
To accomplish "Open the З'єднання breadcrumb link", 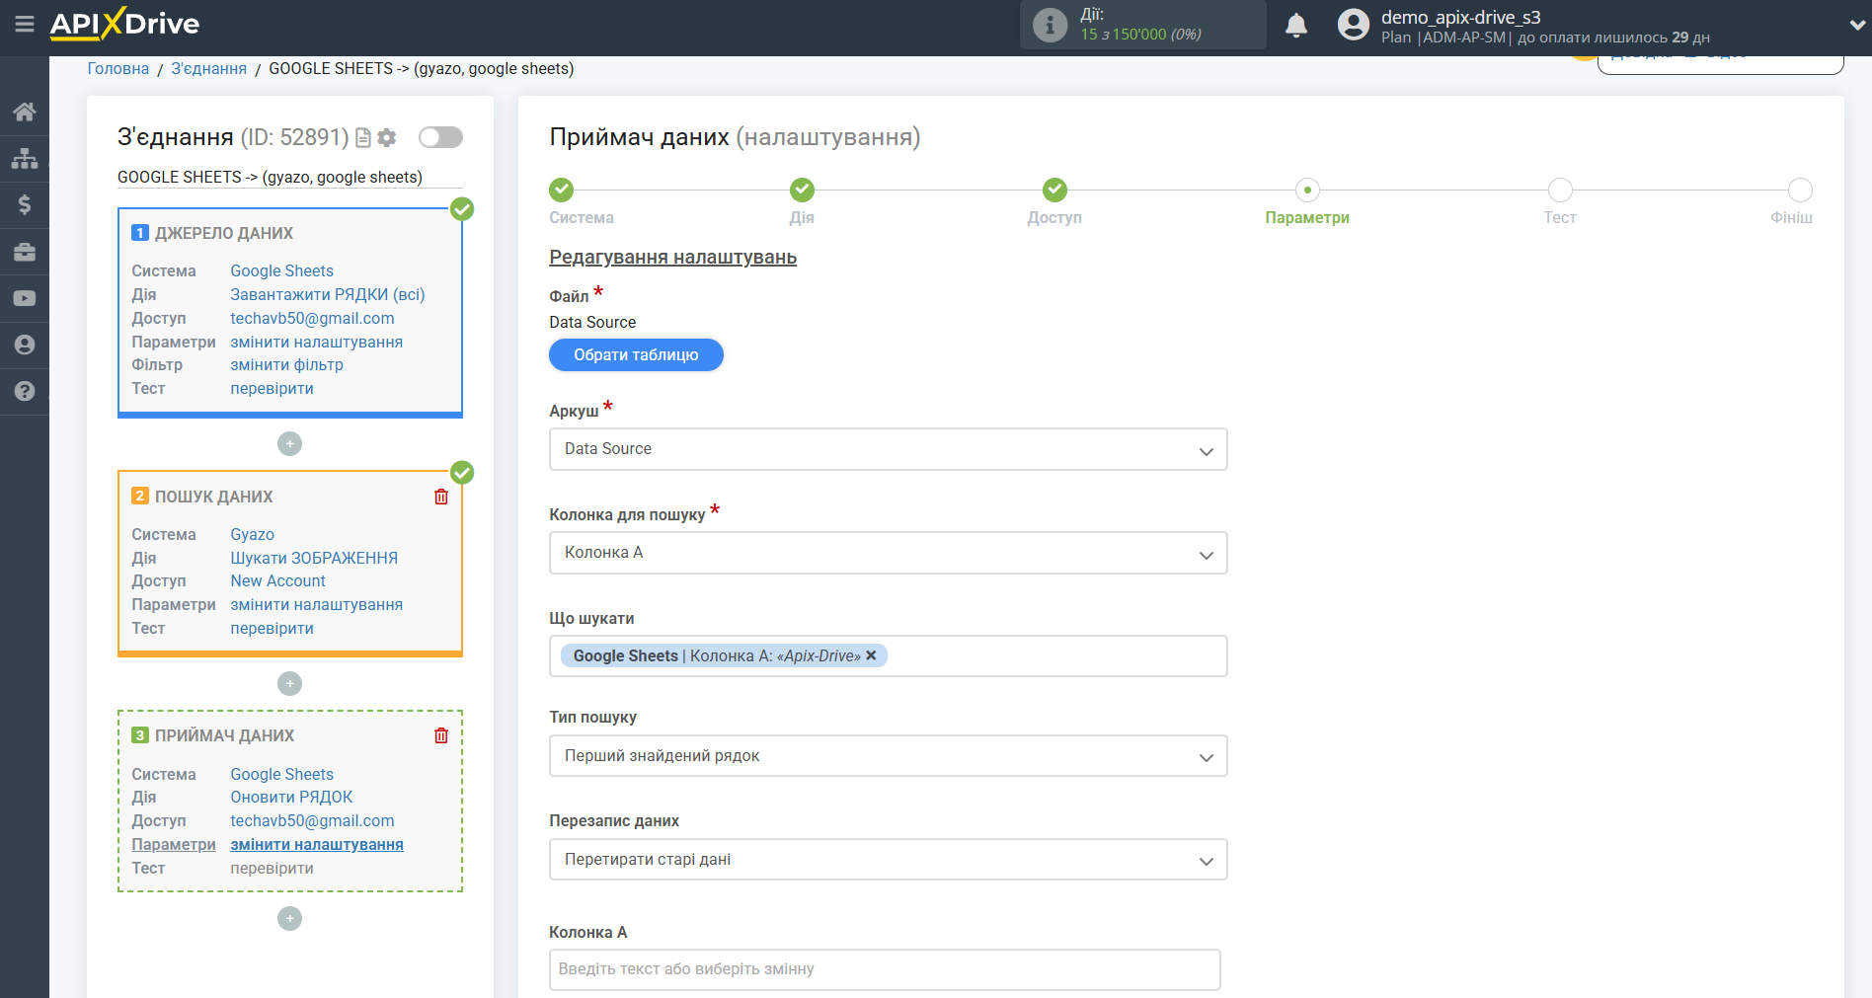I will click(x=208, y=69).
